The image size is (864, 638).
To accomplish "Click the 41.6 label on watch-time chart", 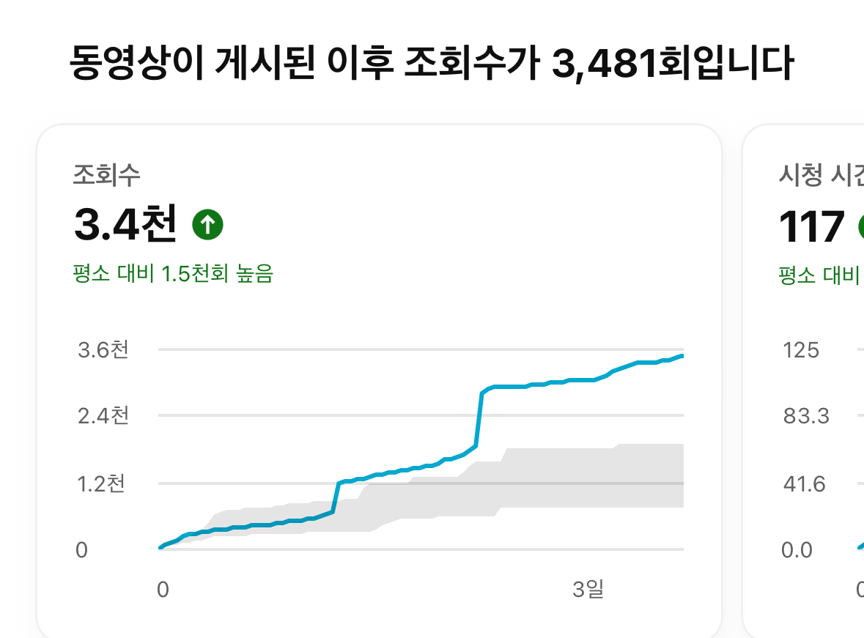I will pyautogui.click(x=804, y=484).
